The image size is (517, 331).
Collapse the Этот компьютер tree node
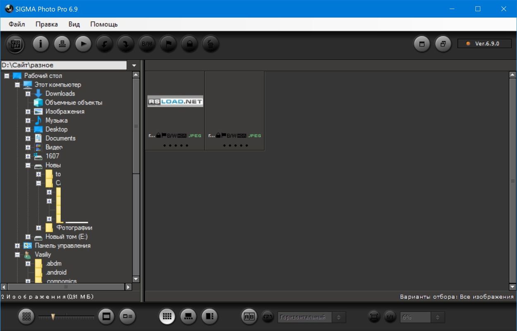(17, 85)
